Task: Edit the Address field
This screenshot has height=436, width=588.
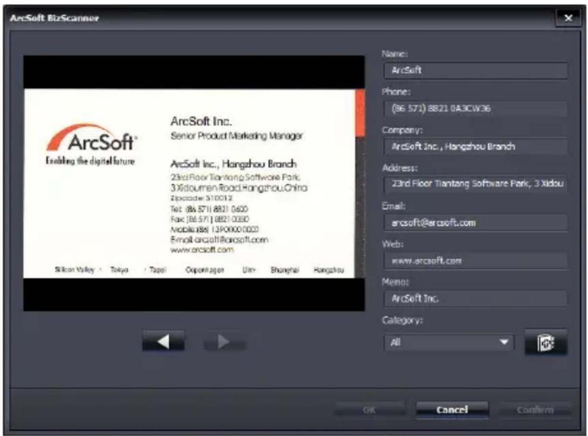Action: [476, 184]
